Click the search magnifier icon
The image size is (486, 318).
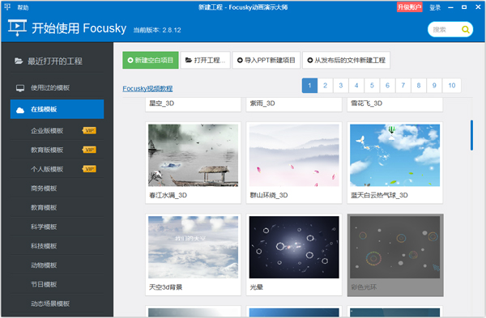click(465, 29)
